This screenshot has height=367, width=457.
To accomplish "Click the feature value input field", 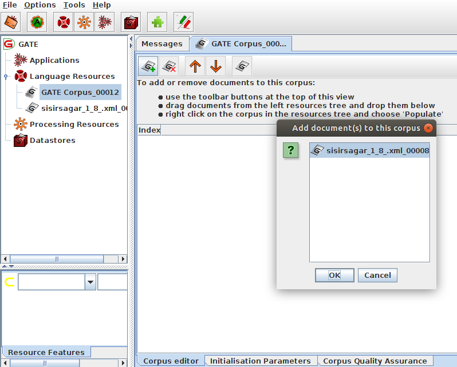I will pos(112,282).
